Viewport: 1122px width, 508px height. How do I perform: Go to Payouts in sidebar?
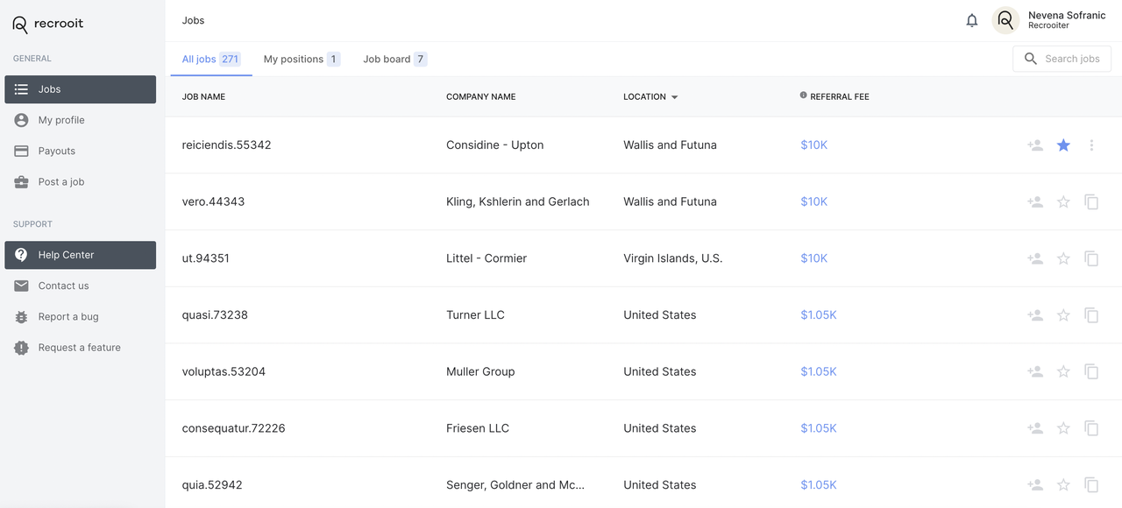(x=57, y=151)
